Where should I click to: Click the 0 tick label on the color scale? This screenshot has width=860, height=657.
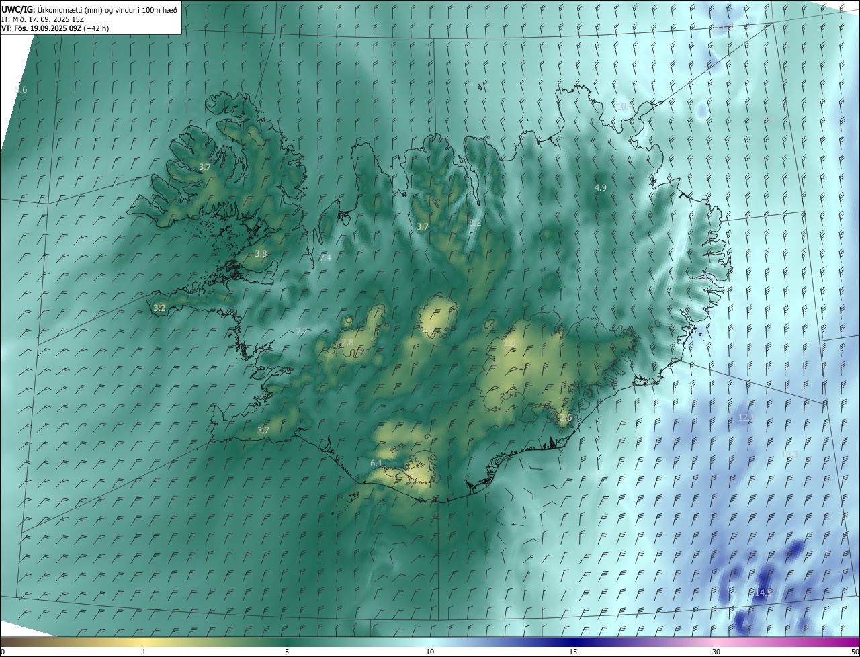click(3, 652)
